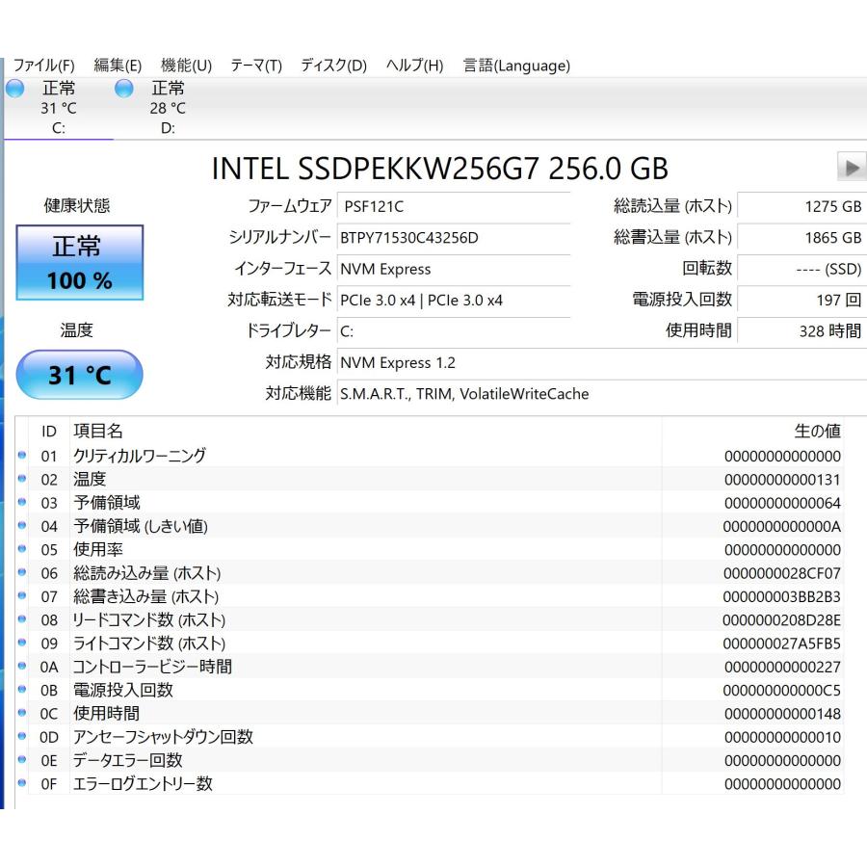Click the 正常 100 % health status button

tap(80, 263)
